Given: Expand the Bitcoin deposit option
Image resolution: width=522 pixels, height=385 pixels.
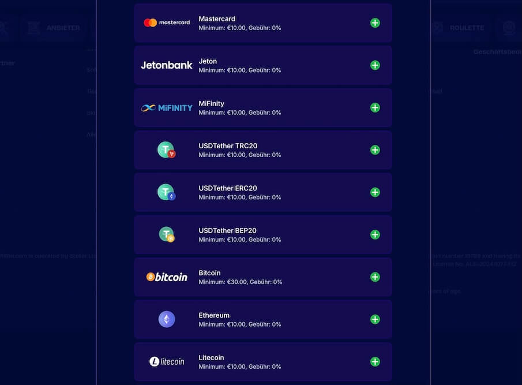Looking at the screenshot, I should 375,276.
